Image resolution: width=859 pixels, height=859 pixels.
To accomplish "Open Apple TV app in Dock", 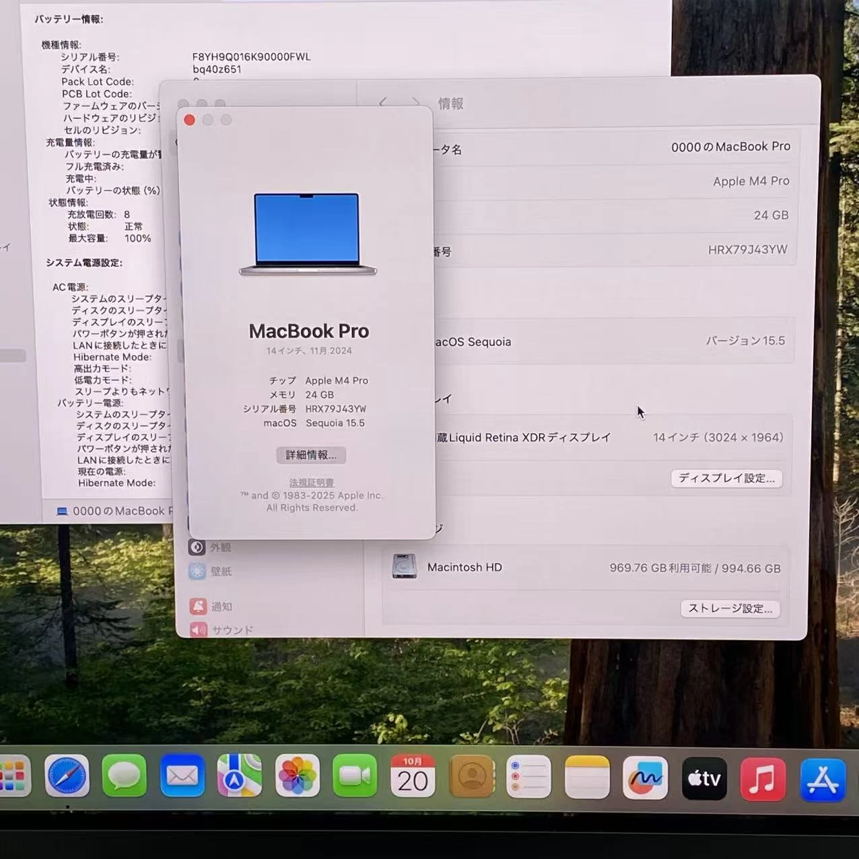I will pos(704,779).
